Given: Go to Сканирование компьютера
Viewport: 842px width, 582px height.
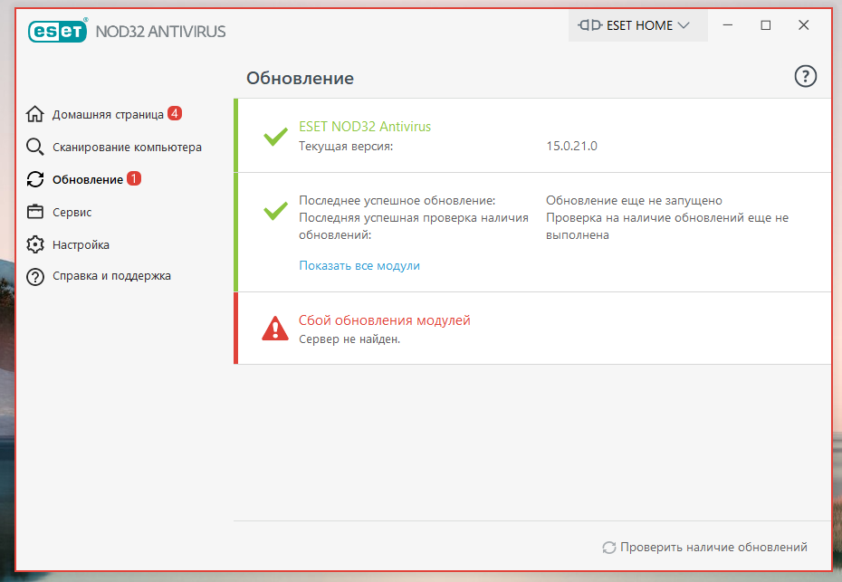Looking at the screenshot, I should (x=127, y=148).
